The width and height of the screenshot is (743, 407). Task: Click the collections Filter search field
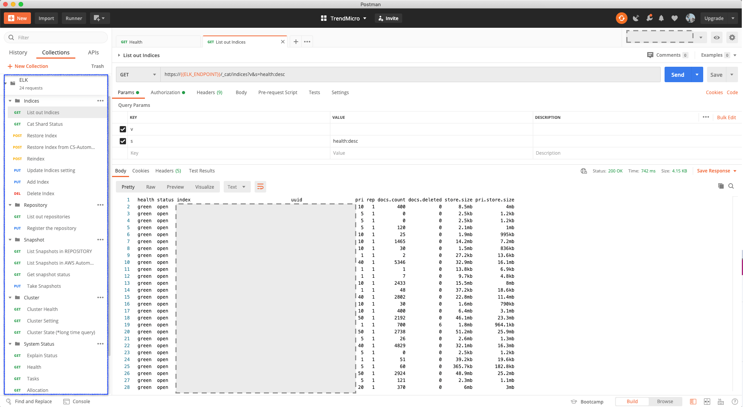[x=56, y=37]
